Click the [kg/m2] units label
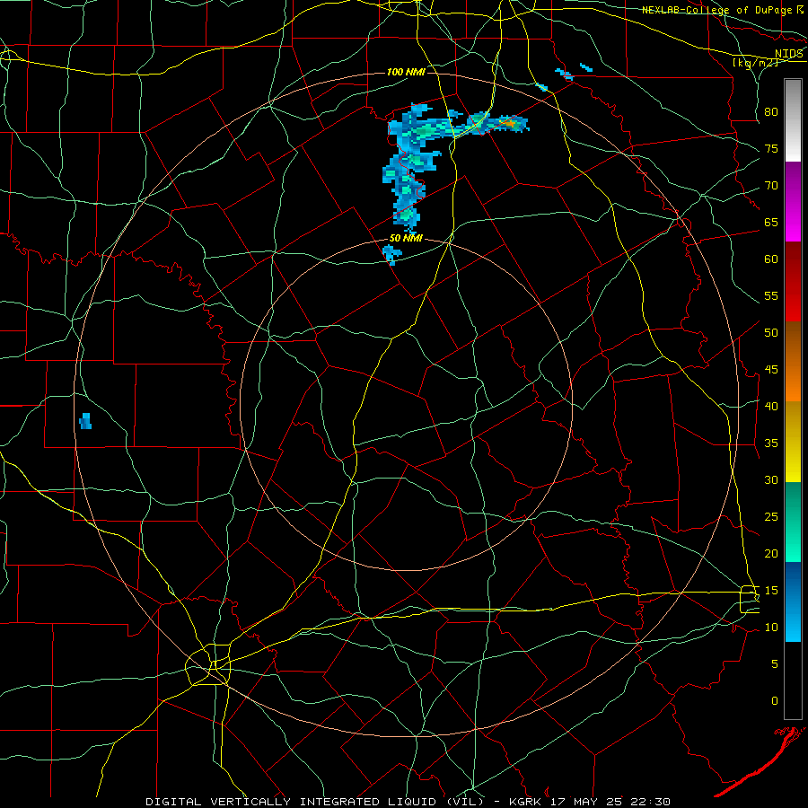The image size is (808, 808). pos(755,63)
